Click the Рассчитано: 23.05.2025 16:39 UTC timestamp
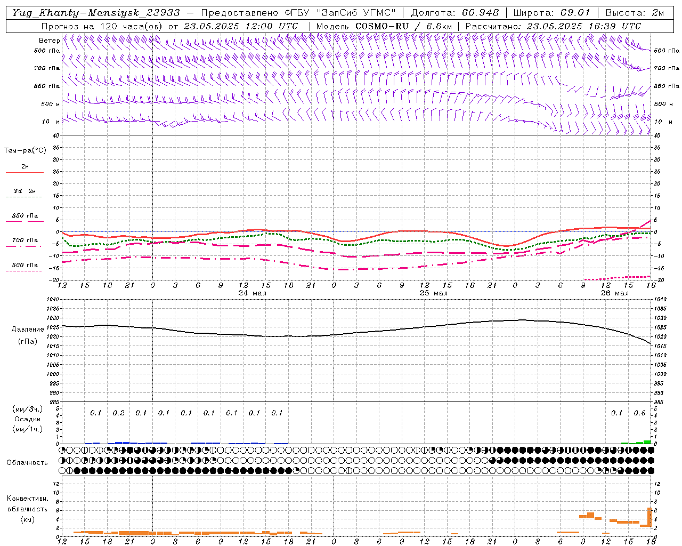682x546 pixels. pos(553,26)
